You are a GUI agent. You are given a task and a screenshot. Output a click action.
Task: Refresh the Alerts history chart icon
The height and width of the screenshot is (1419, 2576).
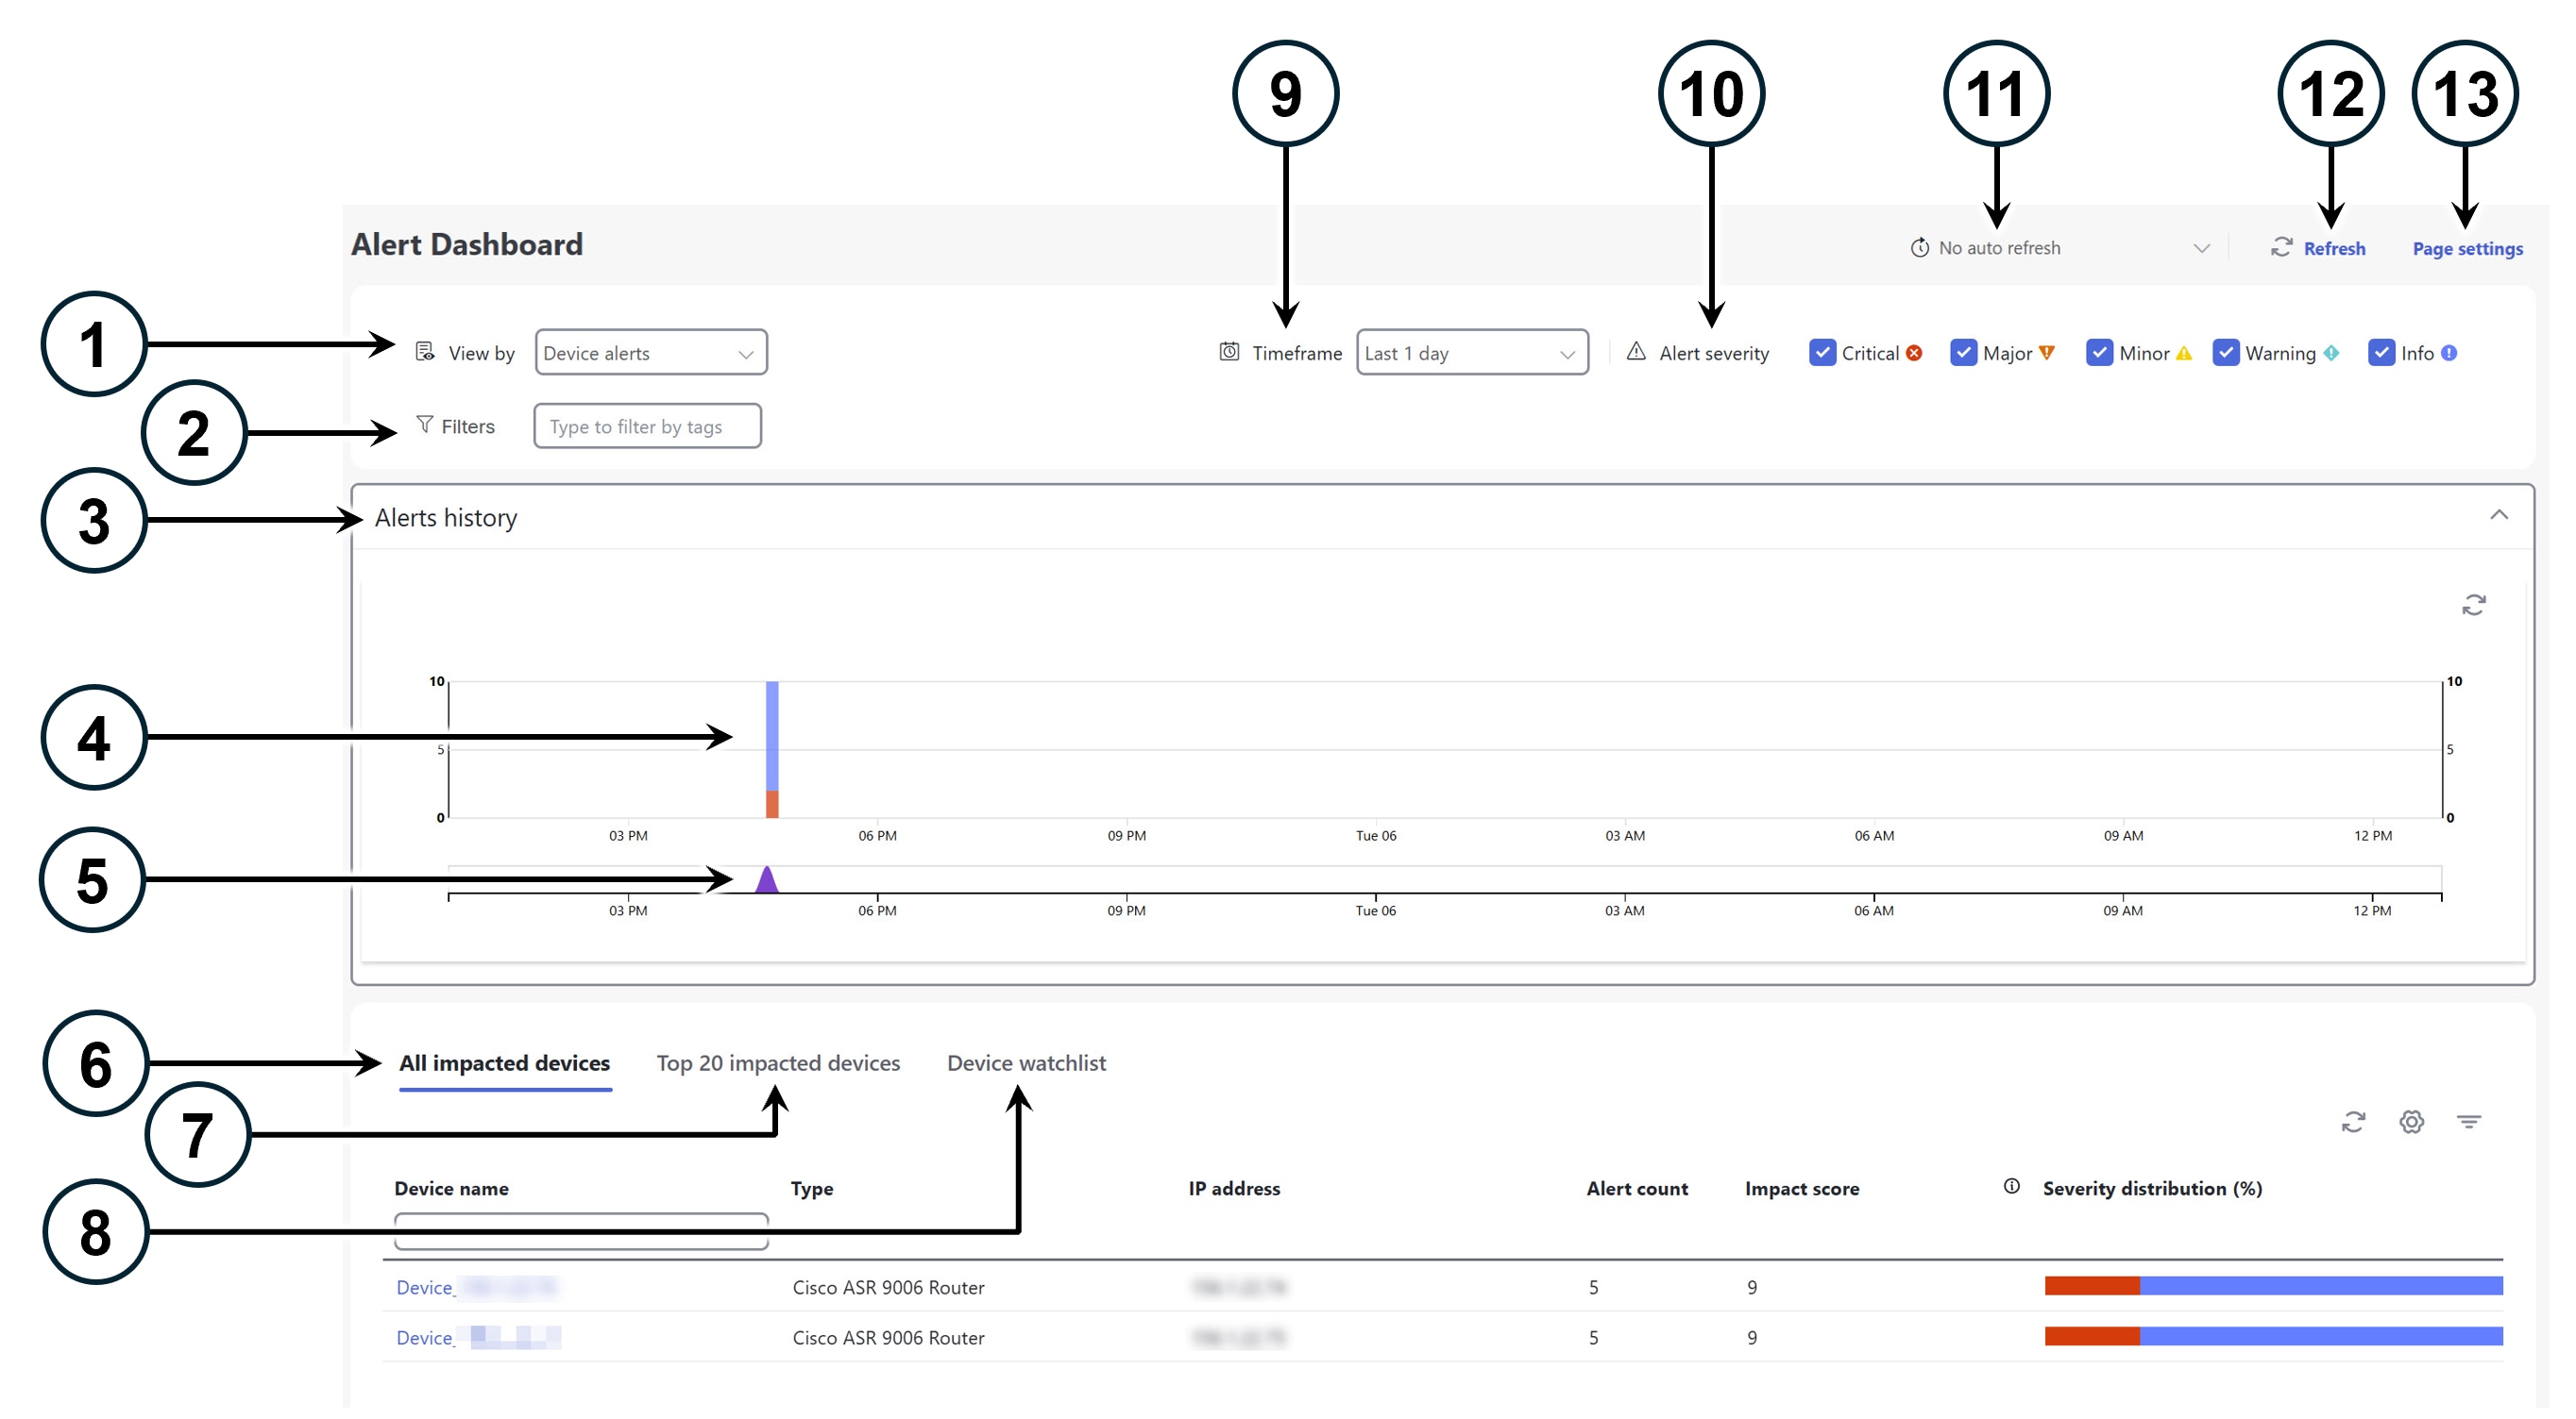tap(2473, 606)
